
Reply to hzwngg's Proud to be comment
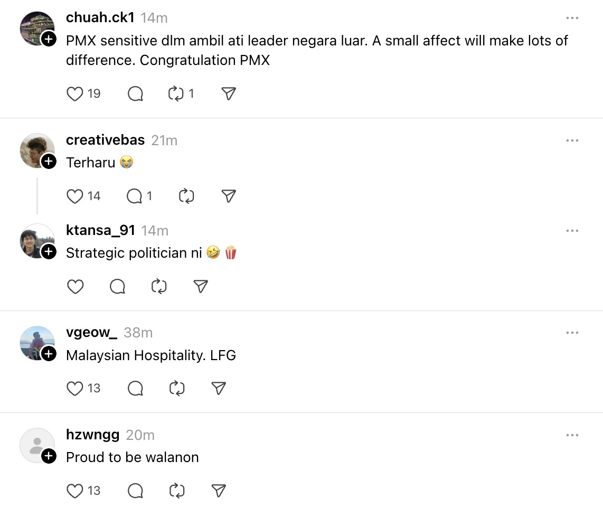coord(135,491)
